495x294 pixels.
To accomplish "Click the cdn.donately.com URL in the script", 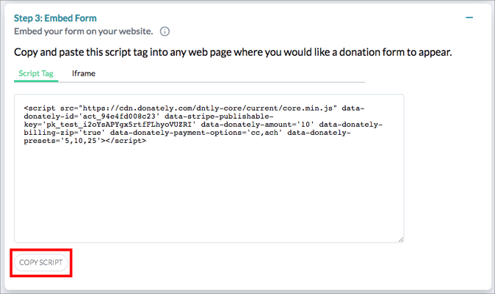I will pos(208,109).
